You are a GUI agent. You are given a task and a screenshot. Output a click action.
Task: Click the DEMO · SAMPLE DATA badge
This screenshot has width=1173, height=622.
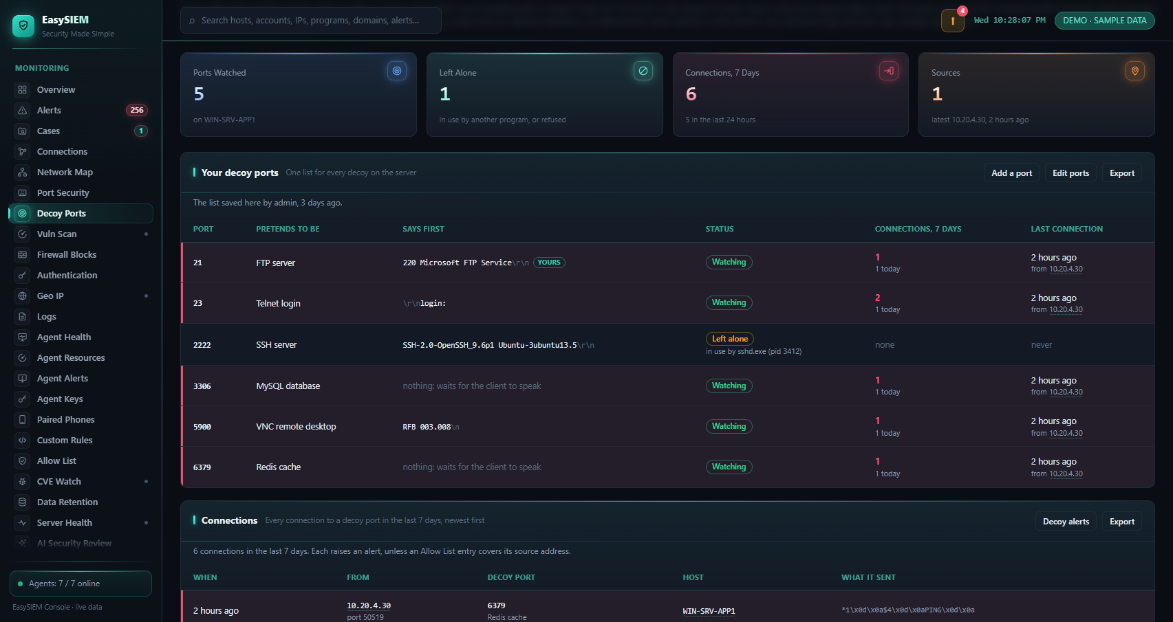pyautogui.click(x=1105, y=21)
